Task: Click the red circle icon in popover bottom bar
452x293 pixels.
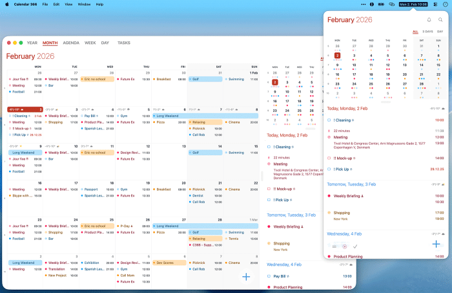Action: click(x=344, y=246)
